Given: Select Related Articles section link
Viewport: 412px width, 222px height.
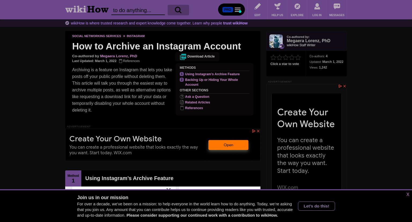Looking at the screenshot, I should click(197, 102).
